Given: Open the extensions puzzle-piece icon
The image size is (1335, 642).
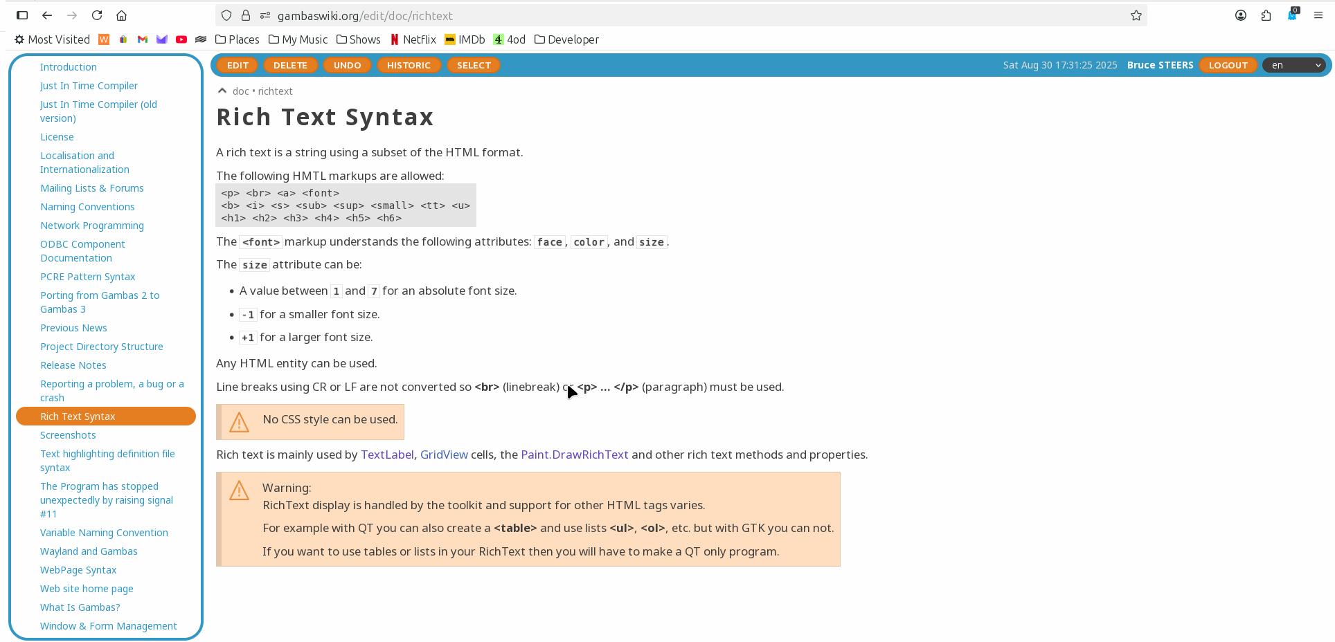Looking at the screenshot, I should 1266,15.
